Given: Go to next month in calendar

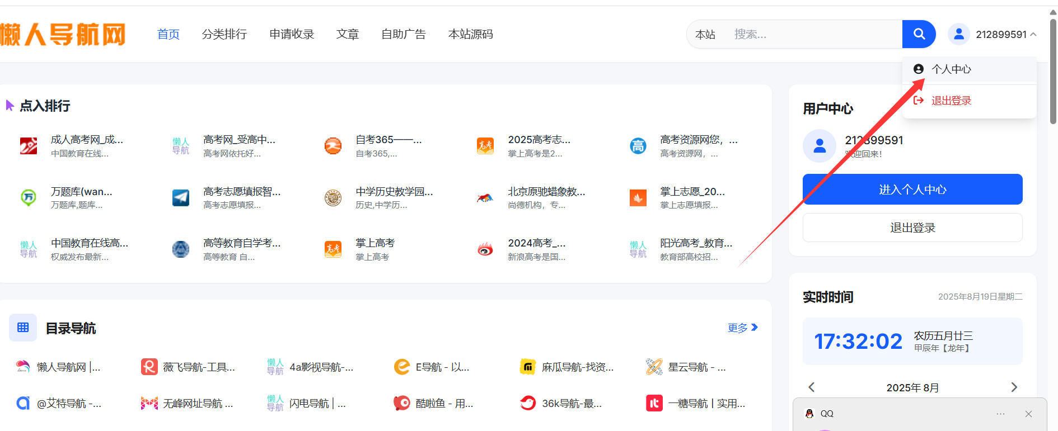Looking at the screenshot, I should tap(1014, 387).
